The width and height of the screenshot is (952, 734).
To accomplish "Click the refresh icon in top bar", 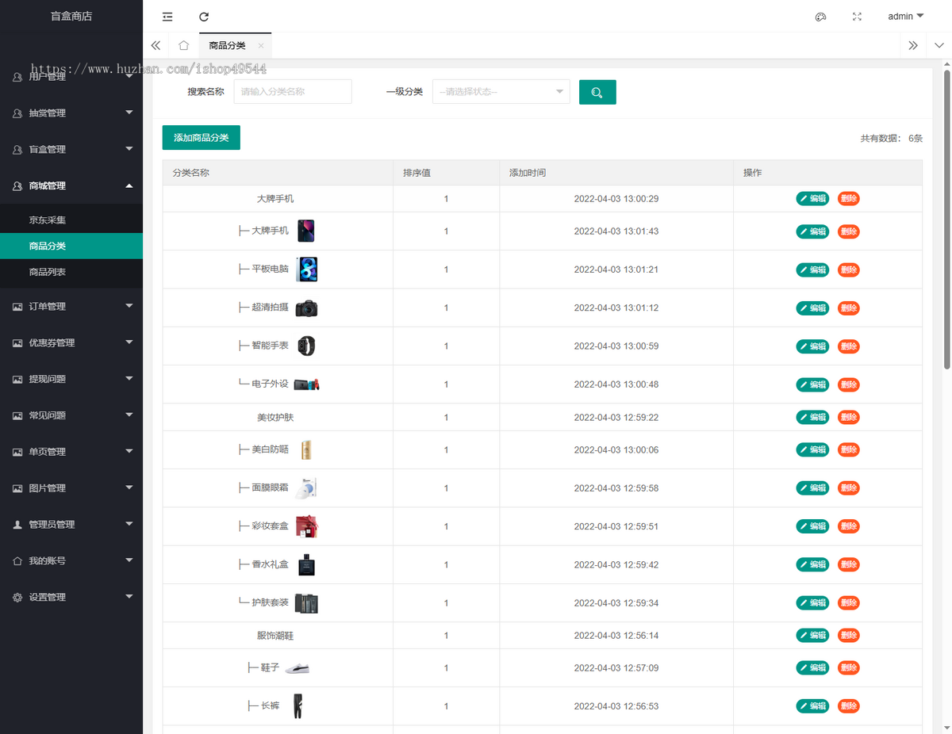I will click(x=204, y=17).
